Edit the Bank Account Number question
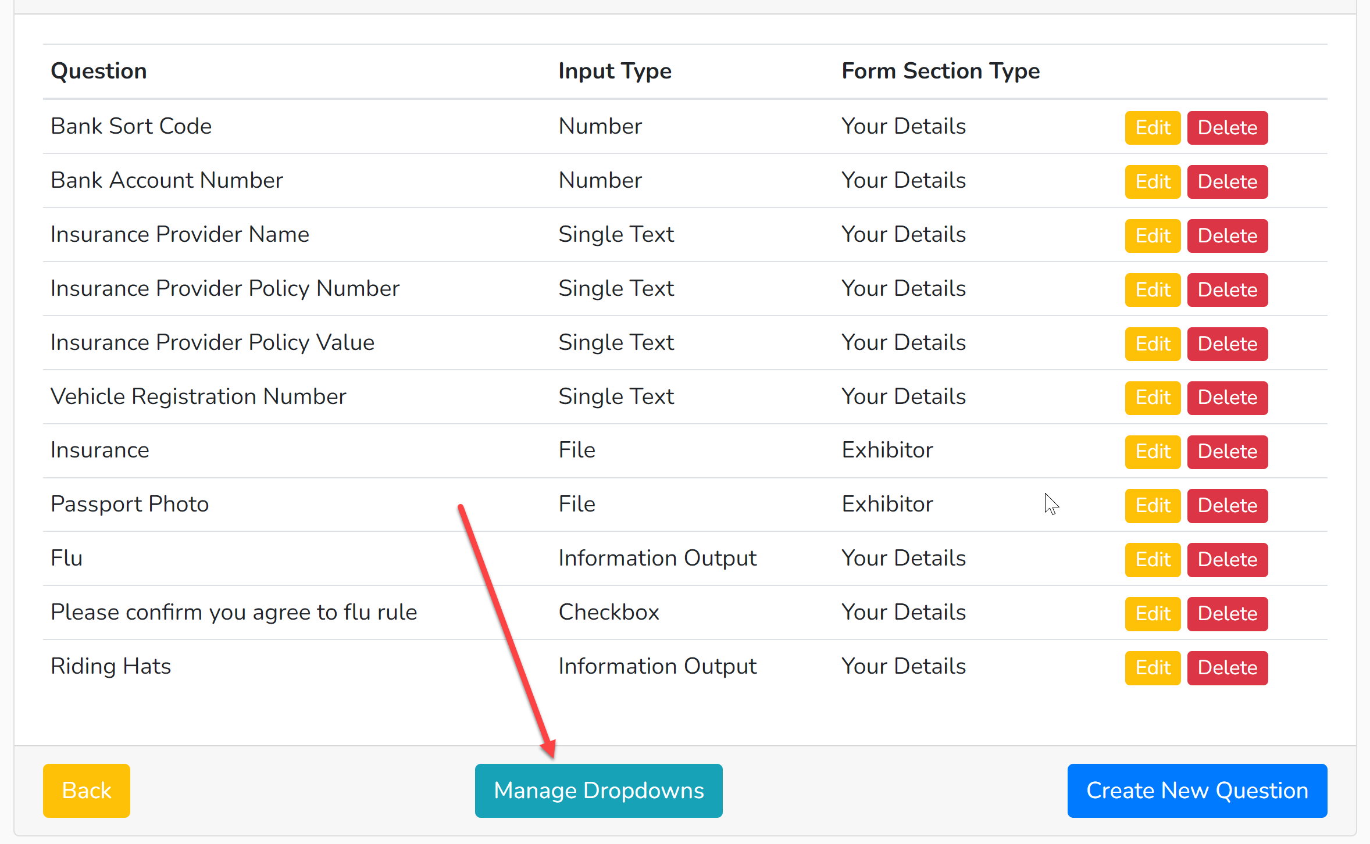Screen dimensions: 1370x844 (1153, 181)
